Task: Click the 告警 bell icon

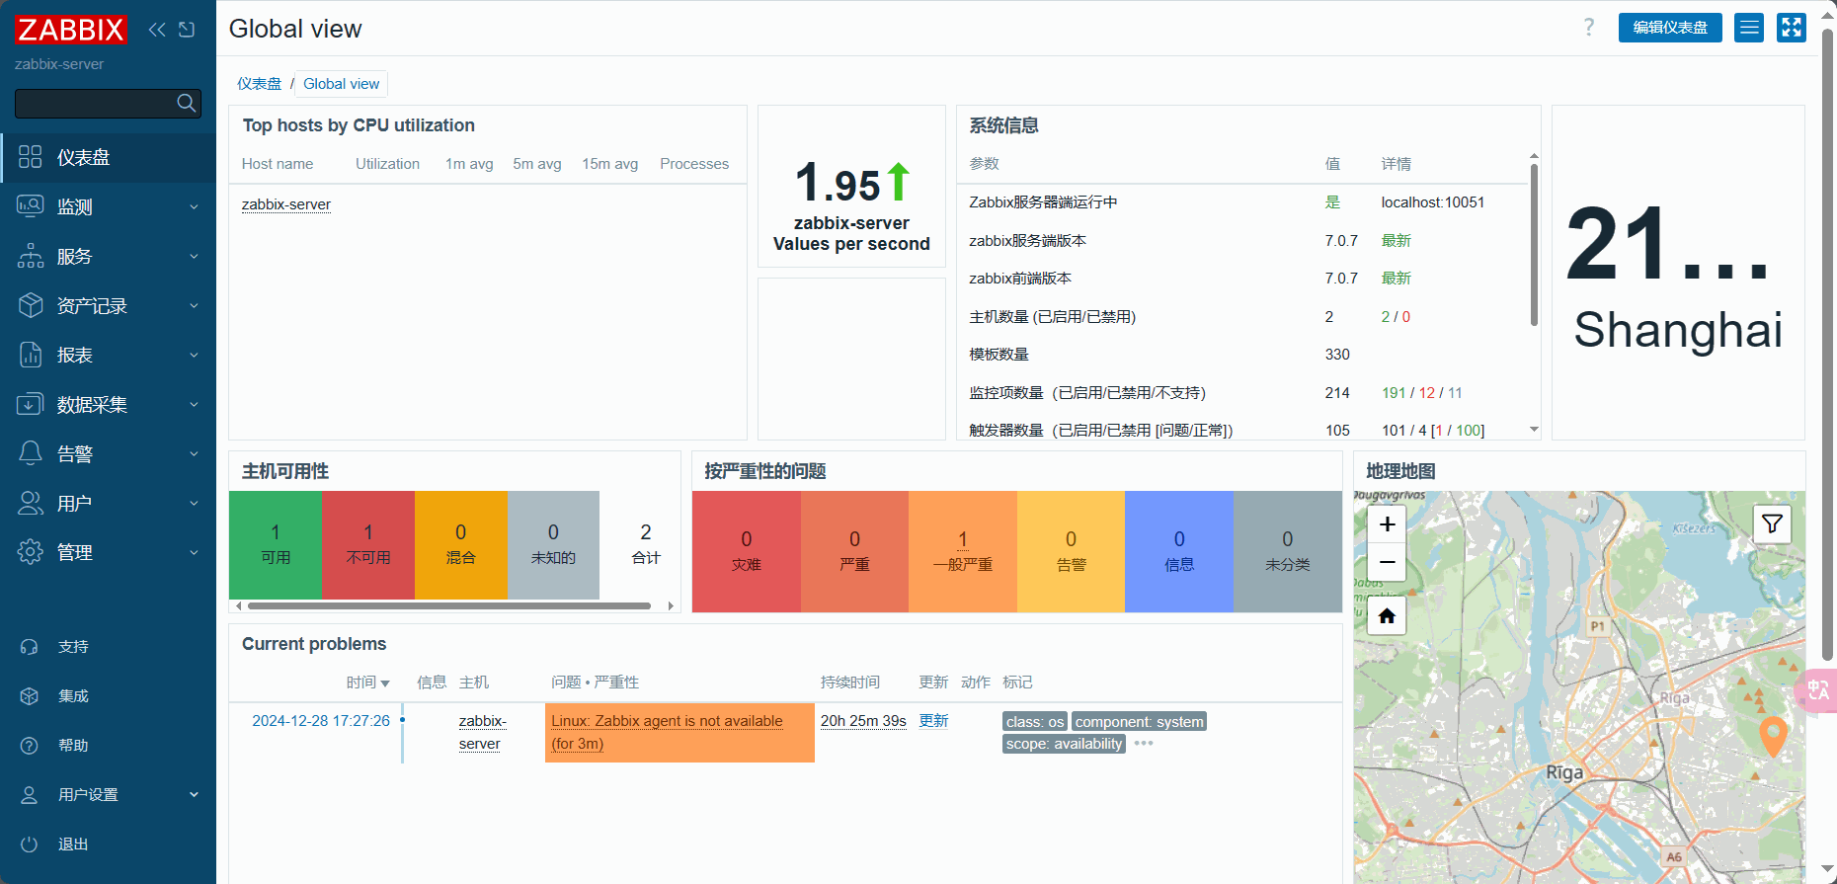Action: 31,453
